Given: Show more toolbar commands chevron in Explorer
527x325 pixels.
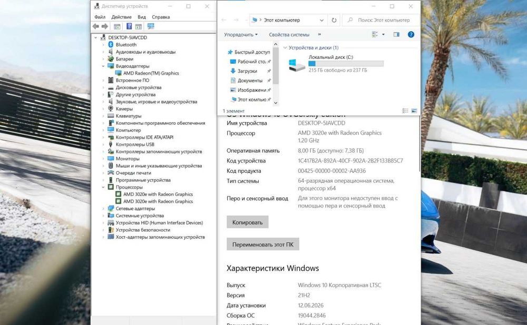Looking at the screenshot, I should click(x=319, y=34).
